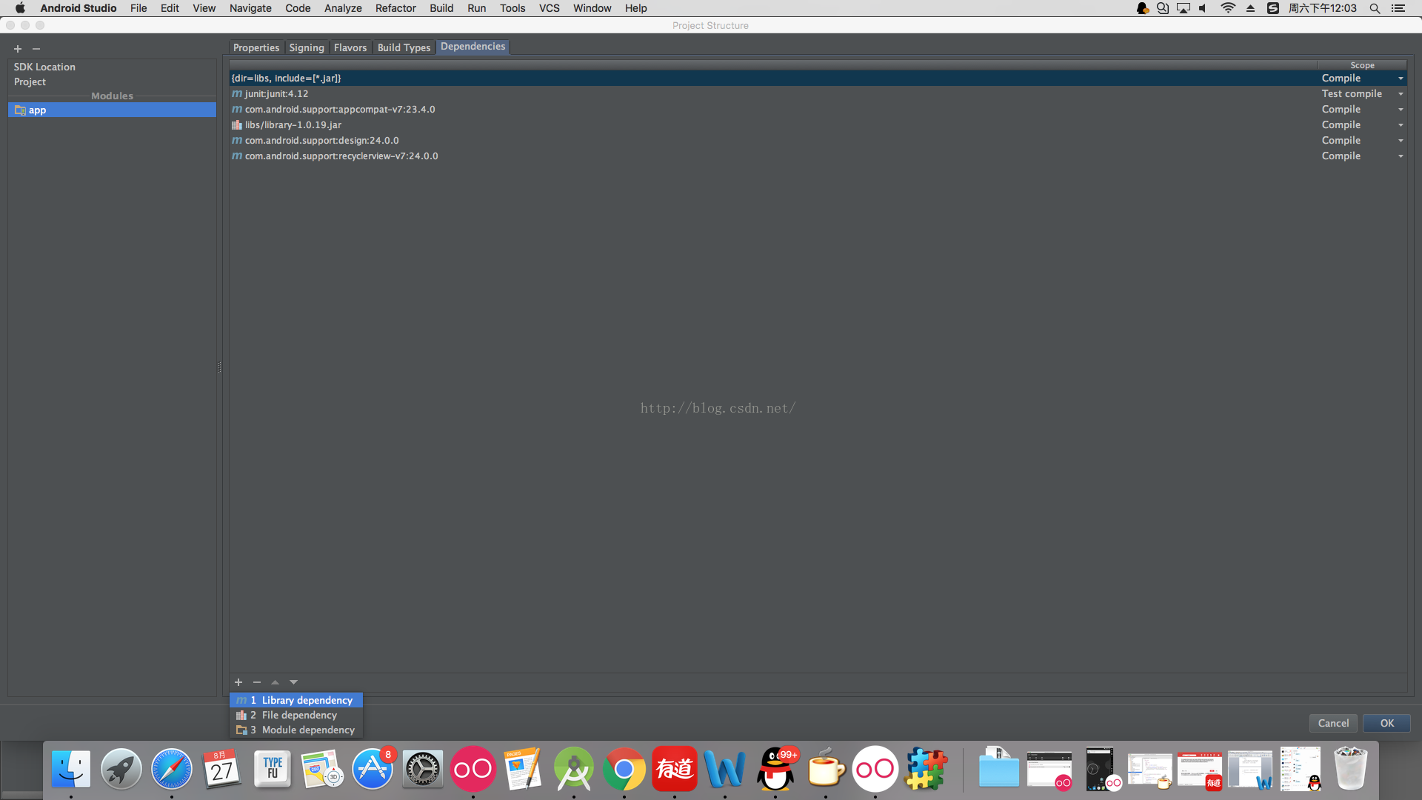1422x800 pixels.
Task: Open scope dropdown for appcompat-v7:23.4.0
Action: 1401,110
